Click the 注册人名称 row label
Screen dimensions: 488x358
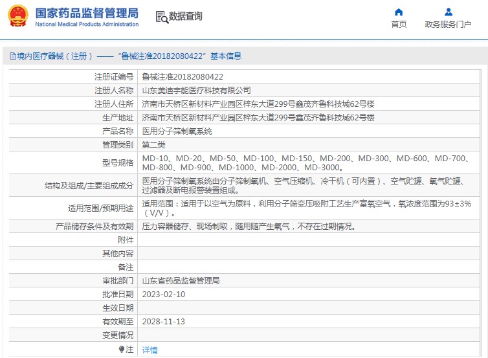(x=114, y=90)
